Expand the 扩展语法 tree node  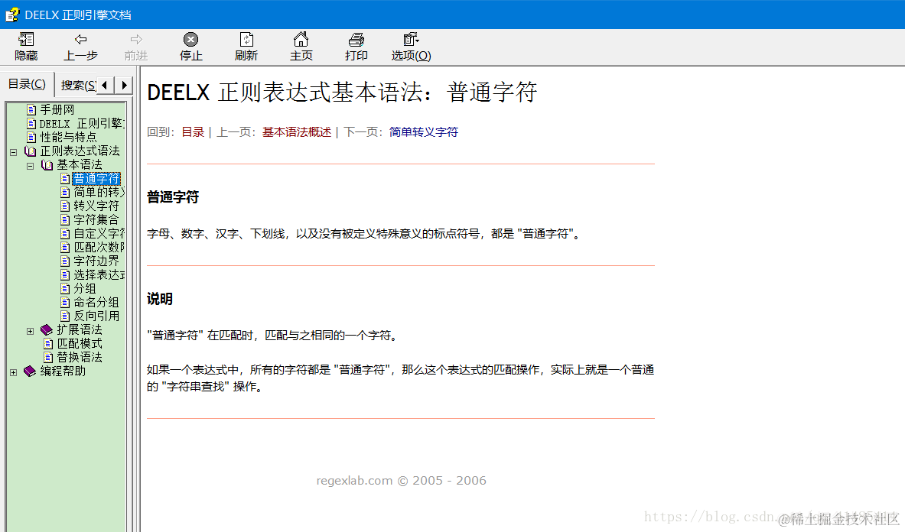point(30,331)
